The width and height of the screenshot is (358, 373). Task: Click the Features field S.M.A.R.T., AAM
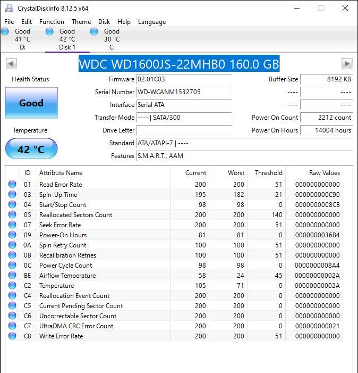[244, 156]
